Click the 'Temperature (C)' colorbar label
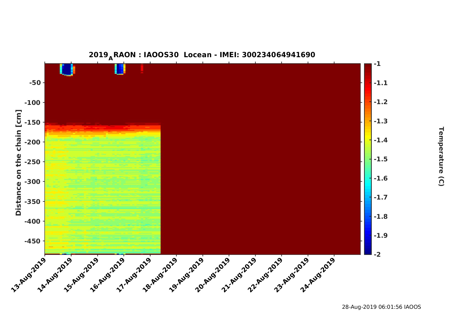 [441, 156]
